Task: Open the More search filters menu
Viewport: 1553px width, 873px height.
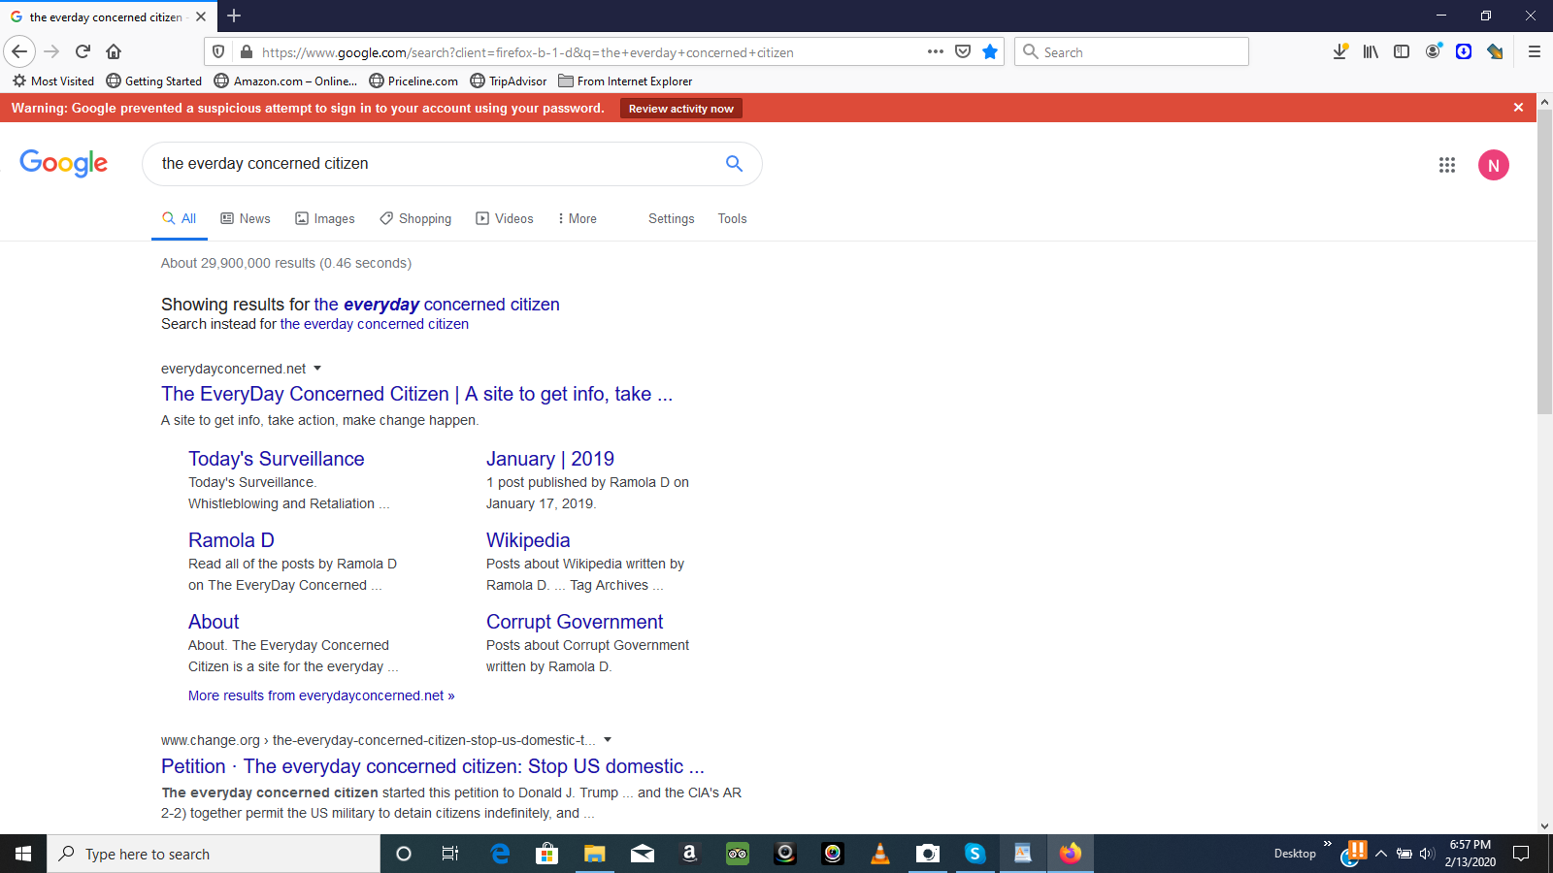Action: click(x=577, y=219)
